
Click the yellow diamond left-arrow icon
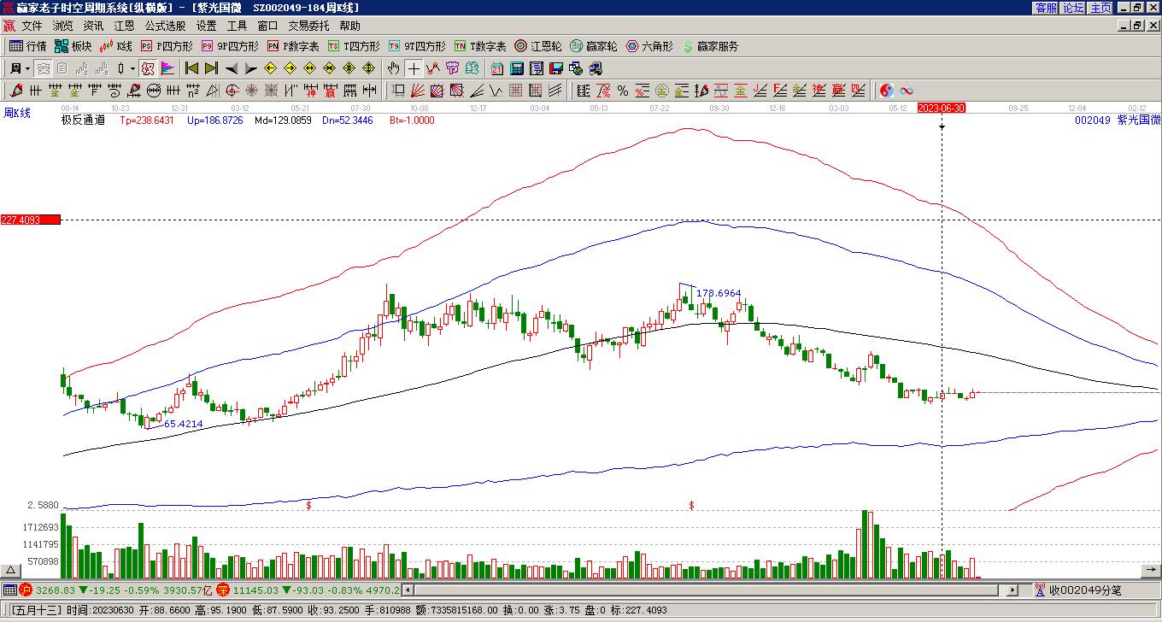point(271,68)
